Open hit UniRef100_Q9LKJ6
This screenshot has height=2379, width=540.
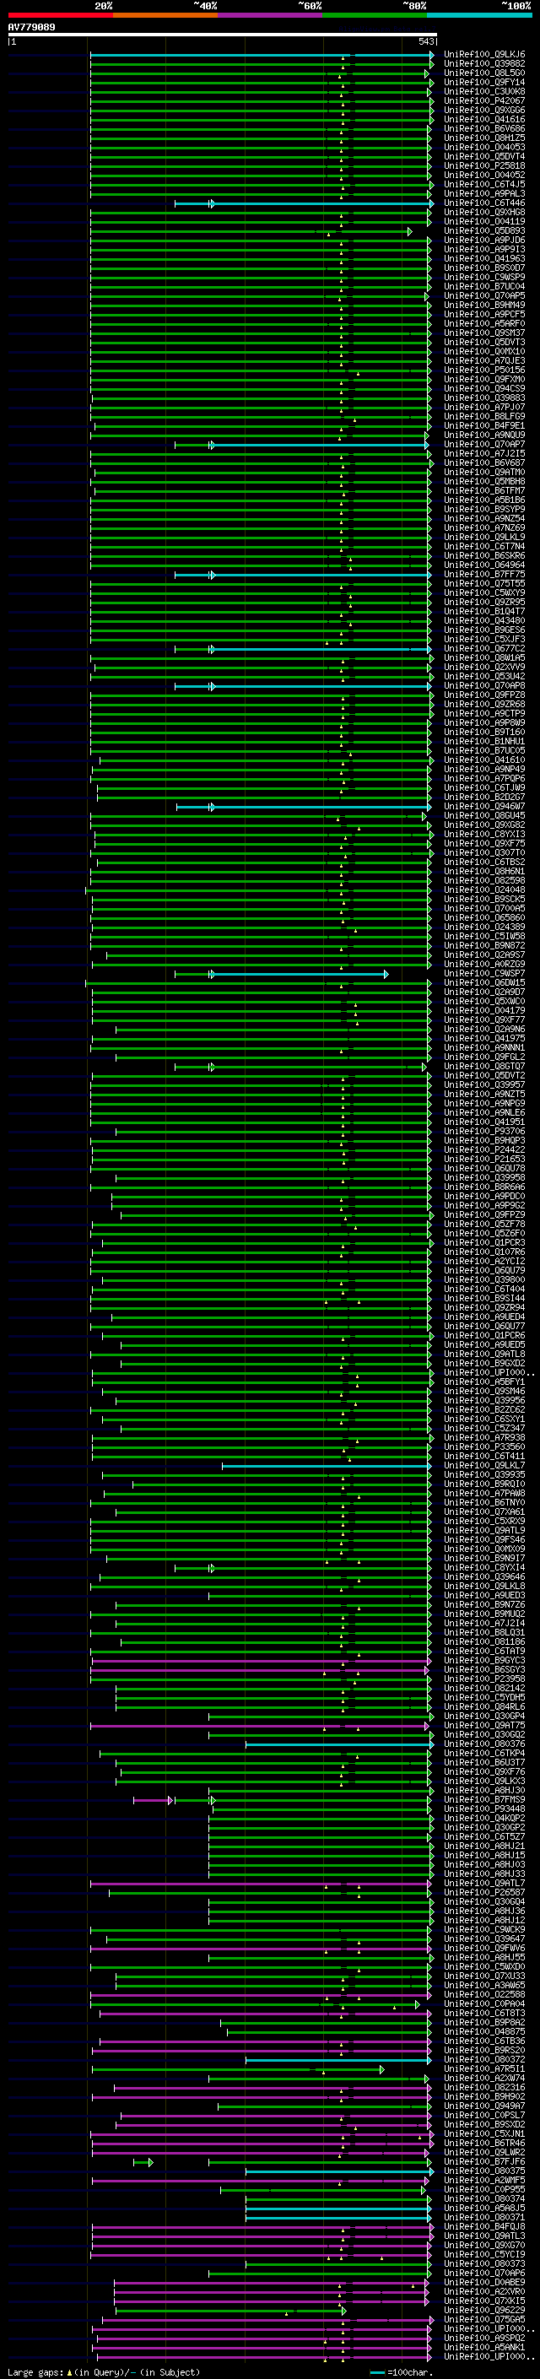pos(484,55)
